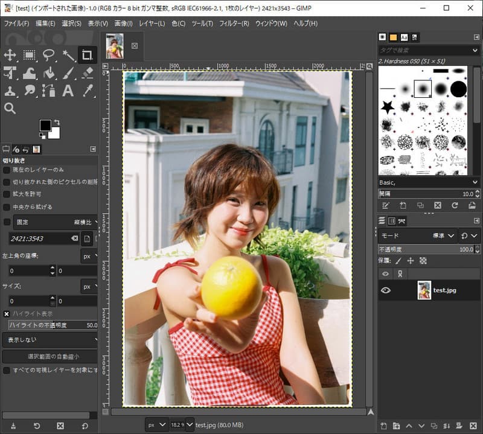
Task: Toggle the 拡大を許可 checkbox
Action: click(7, 194)
